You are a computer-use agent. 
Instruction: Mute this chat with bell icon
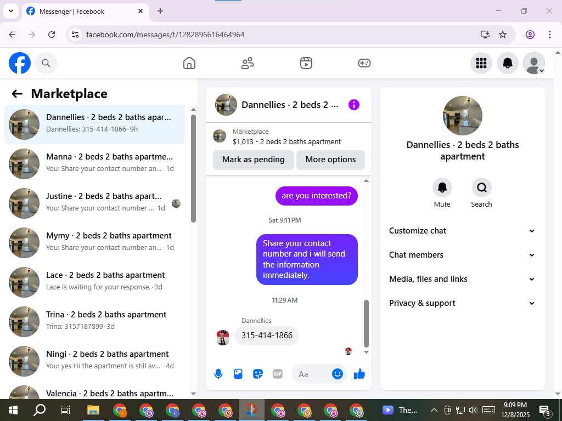click(x=442, y=187)
